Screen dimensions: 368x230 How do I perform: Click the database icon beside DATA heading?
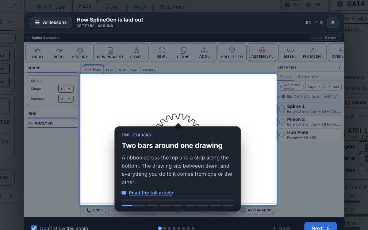(340, 4)
